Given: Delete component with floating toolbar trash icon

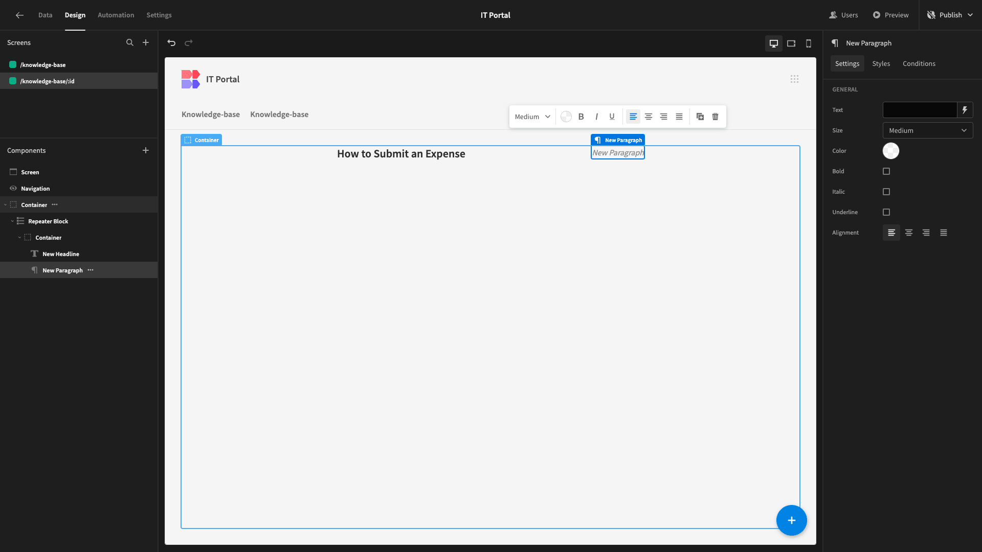Looking at the screenshot, I should pyautogui.click(x=715, y=117).
